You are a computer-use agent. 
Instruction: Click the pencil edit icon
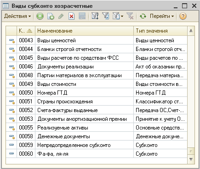pos(61,16)
